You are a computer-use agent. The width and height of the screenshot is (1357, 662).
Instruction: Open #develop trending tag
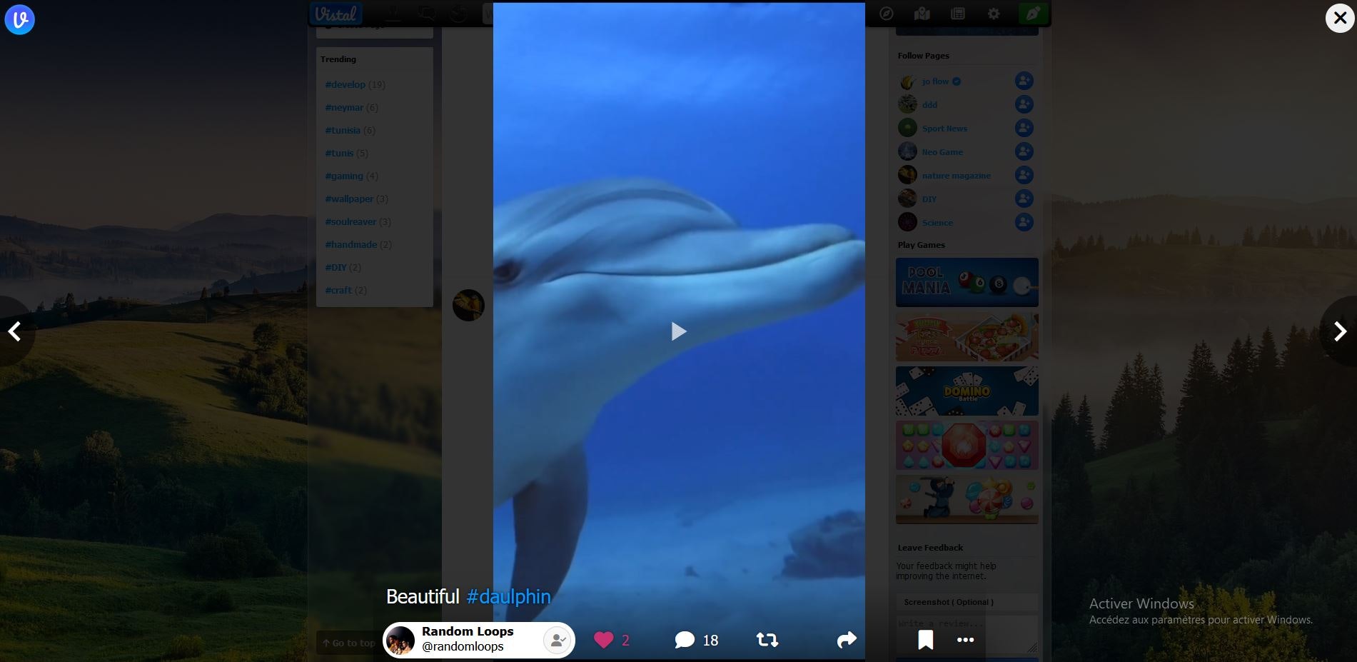click(345, 84)
